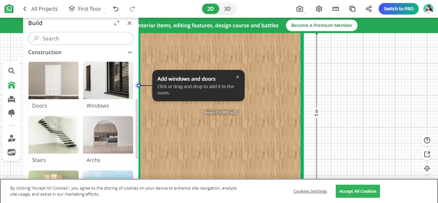Open the Doors category
The height and width of the screenshot is (203, 438).
[x=53, y=86]
